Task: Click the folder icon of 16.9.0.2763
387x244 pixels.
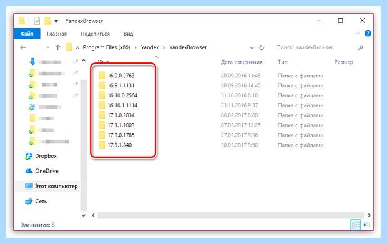Action: tap(102, 76)
